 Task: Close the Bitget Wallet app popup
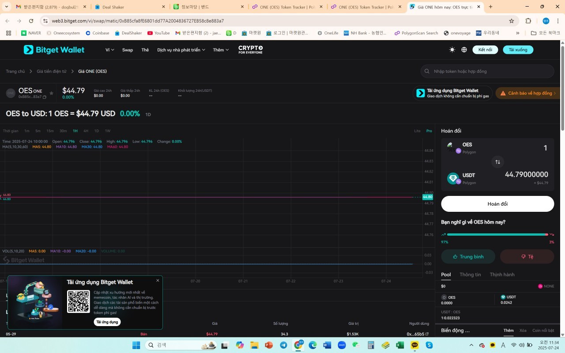tap(158, 281)
